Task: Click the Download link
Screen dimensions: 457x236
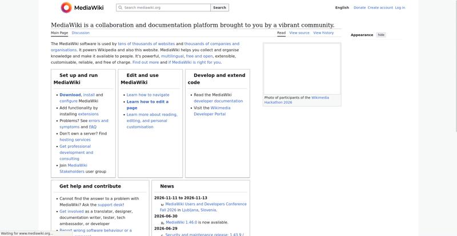Action: click(x=70, y=95)
